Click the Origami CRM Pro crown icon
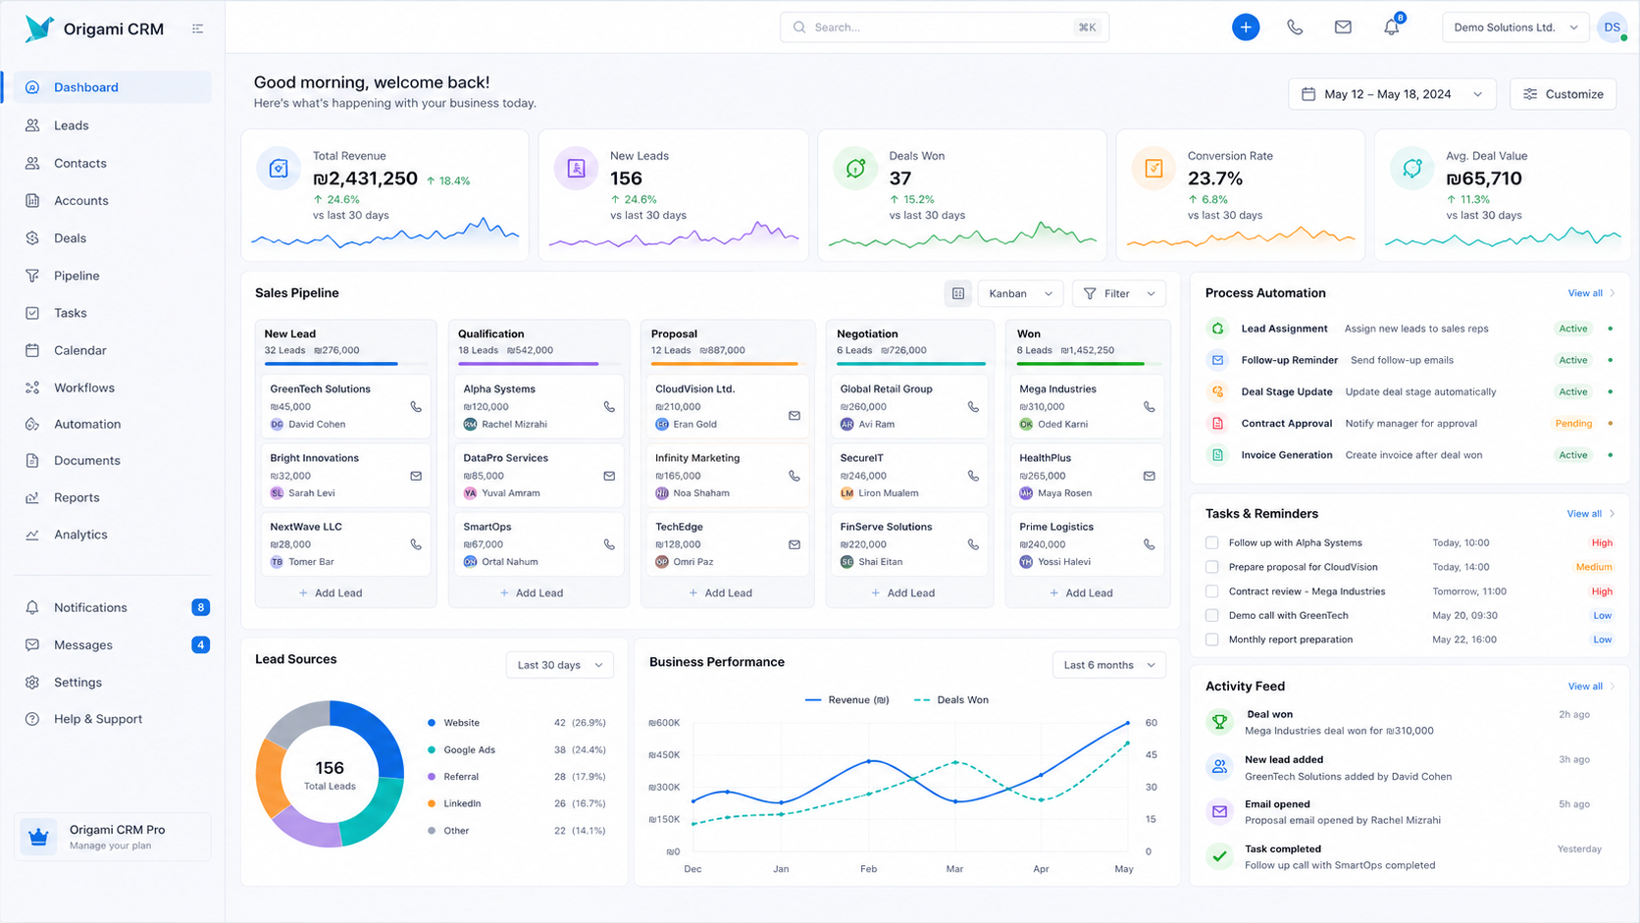This screenshot has height=923, width=1640. click(x=38, y=837)
